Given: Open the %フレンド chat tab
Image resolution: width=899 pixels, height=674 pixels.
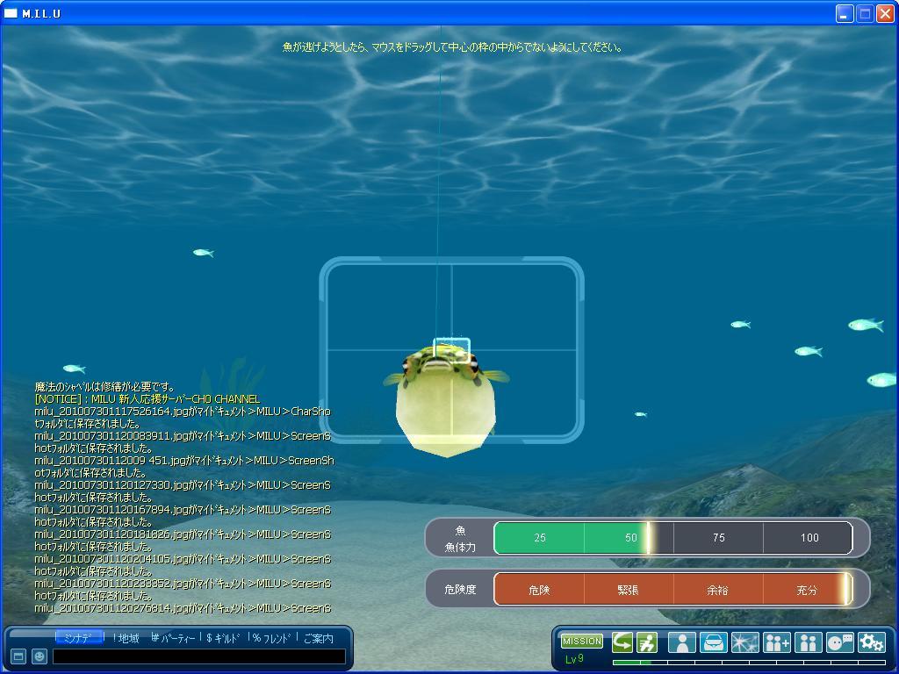Looking at the screenshot, I should coord(271,638).
